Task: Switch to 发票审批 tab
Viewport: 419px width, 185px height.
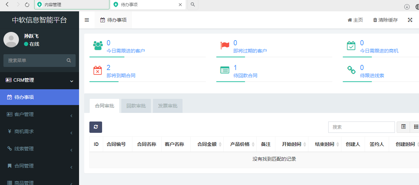Action: (x=168, y=106)
